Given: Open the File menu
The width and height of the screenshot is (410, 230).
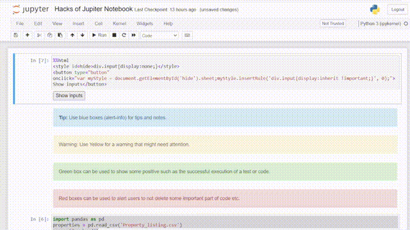Looking at the screenshot, I should [20, 24].
